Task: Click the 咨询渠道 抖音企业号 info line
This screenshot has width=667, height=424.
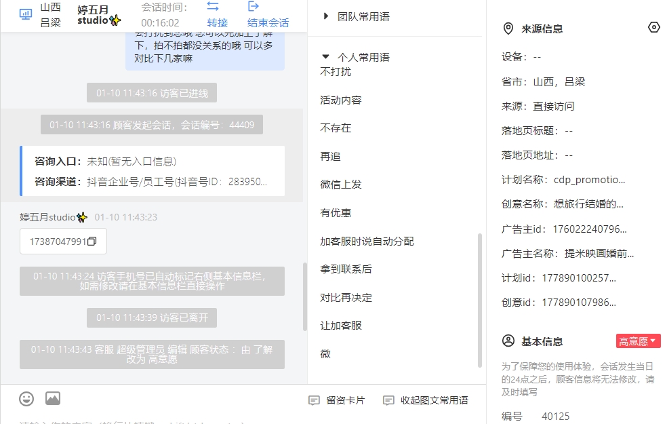Action: [151, 182]
